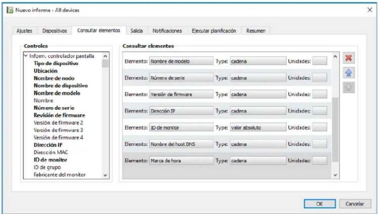Collapse Inform. controlador pantalla tree node
Image resolution: width=378 pixels, height=214 pixels.
click(x=26, y=56)
